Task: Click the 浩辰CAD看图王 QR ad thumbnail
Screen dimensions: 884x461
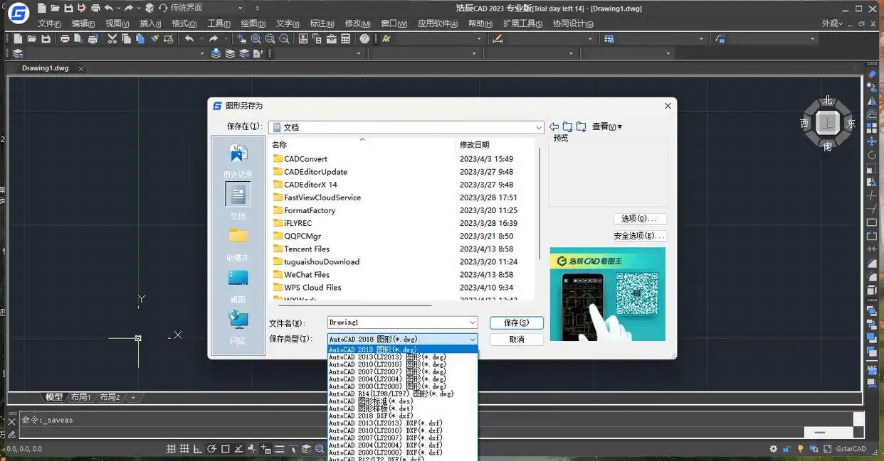Action: point(607,294)
